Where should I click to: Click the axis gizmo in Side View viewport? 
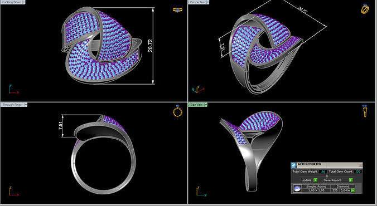tap(201, 192)
